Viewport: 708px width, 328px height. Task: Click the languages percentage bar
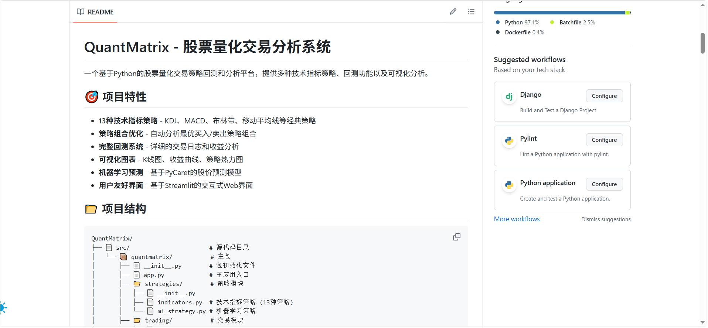pos(562,13)
